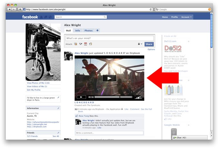Viewport: 218px width, 148px height.
Task: Edit the Information box via pencil icon
Action: pos(58,108)
